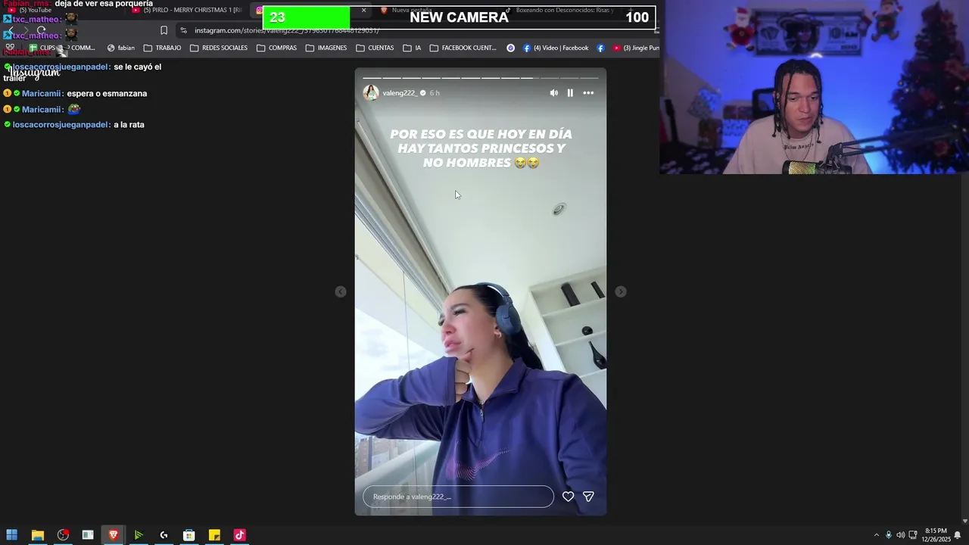Screen dimensions: 969x545
Task: Open the COMPRAS bookmarks folder
Action: [x=276, y=48]
